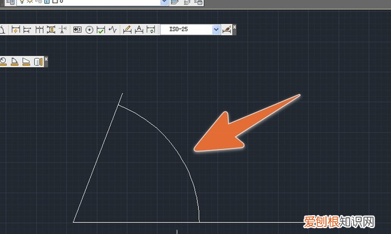Image resolution: width=391 pixels, height=234 pixels.
Task: Toggle the layer lock icon
Action: 47,1
